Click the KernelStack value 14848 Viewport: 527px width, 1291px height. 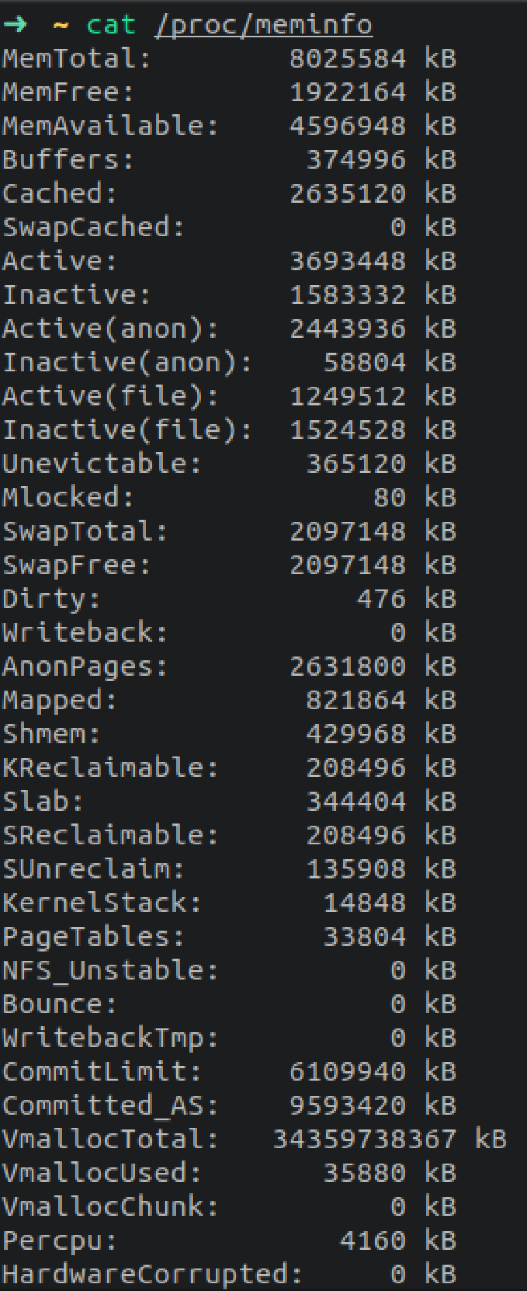(365, 903)
